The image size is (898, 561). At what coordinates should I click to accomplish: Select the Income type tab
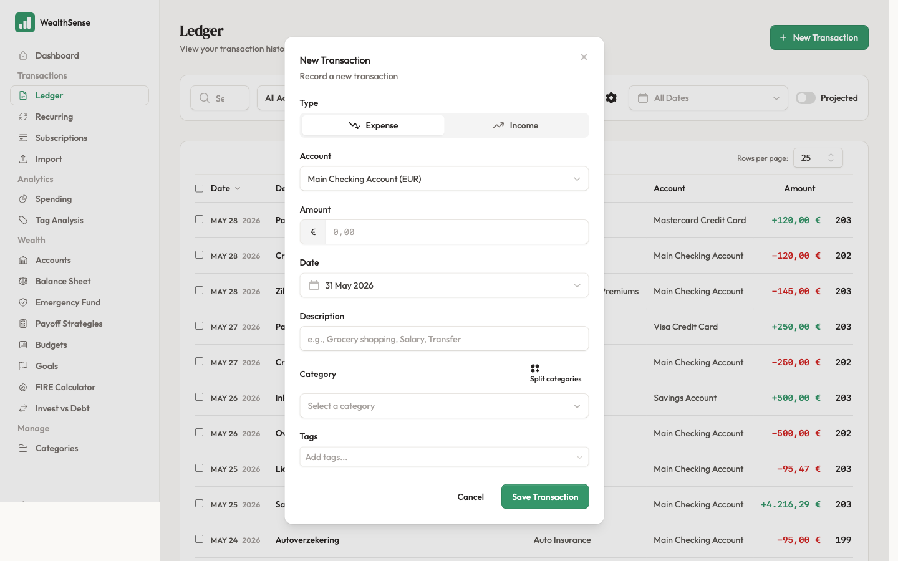[x=515, y=125]
